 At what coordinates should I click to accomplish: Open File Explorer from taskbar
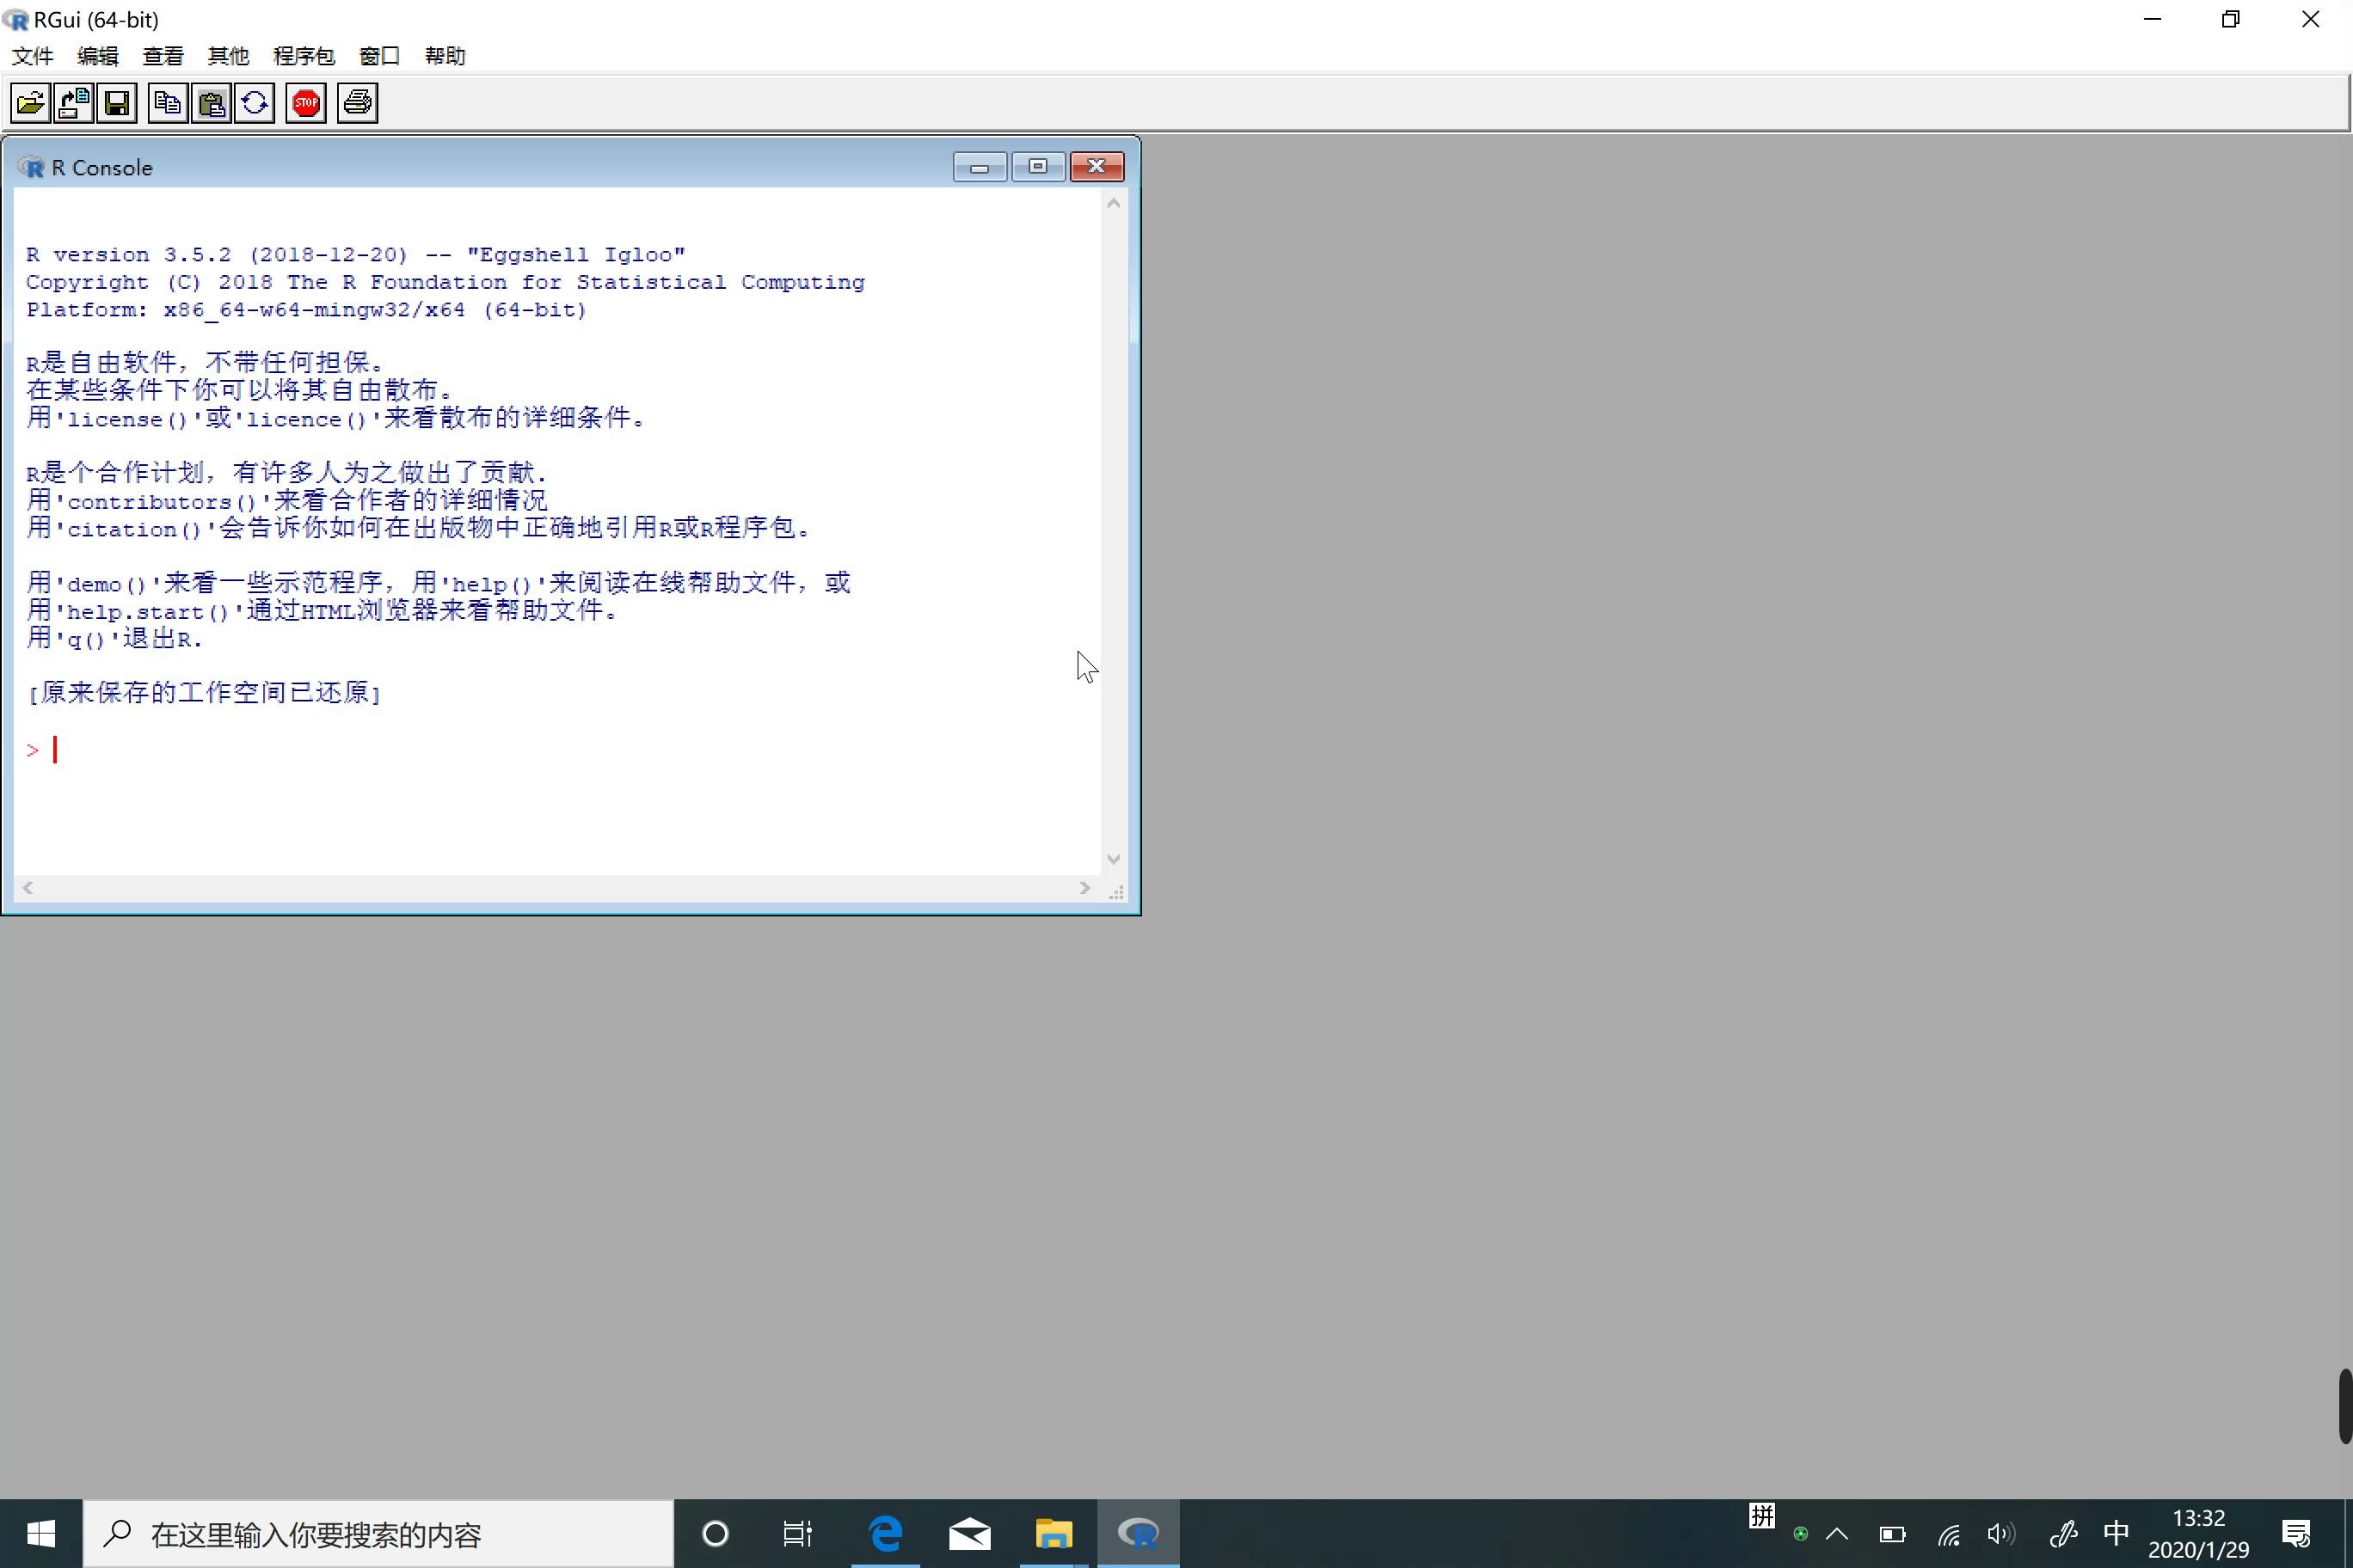[x=1052, y=1533]
